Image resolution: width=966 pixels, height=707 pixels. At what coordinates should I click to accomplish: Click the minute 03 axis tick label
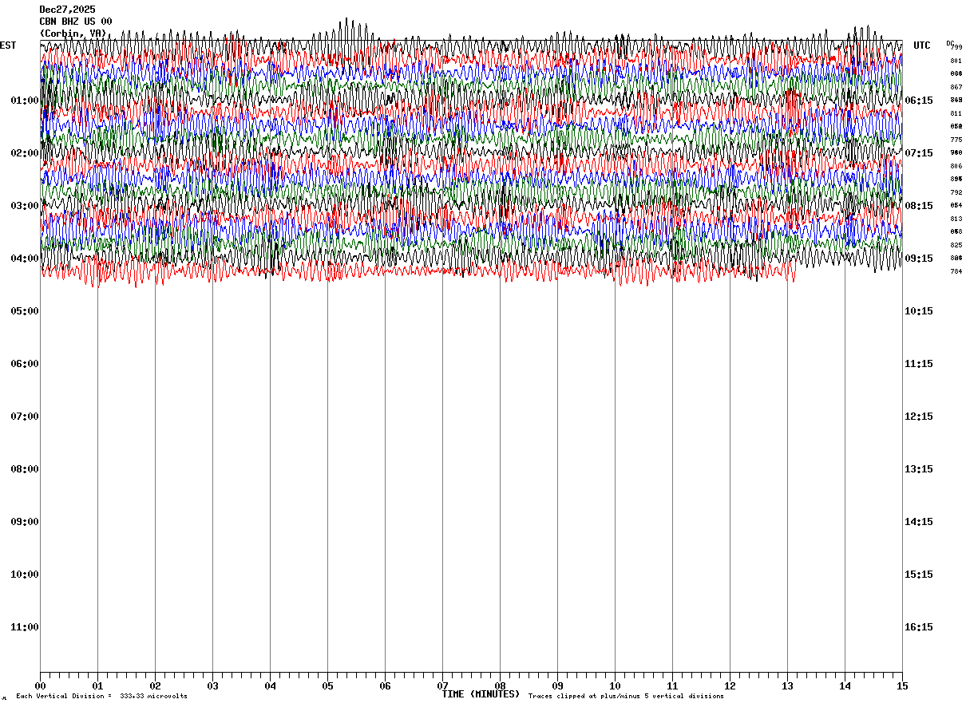pyautogui.click(x=212, y=685)
